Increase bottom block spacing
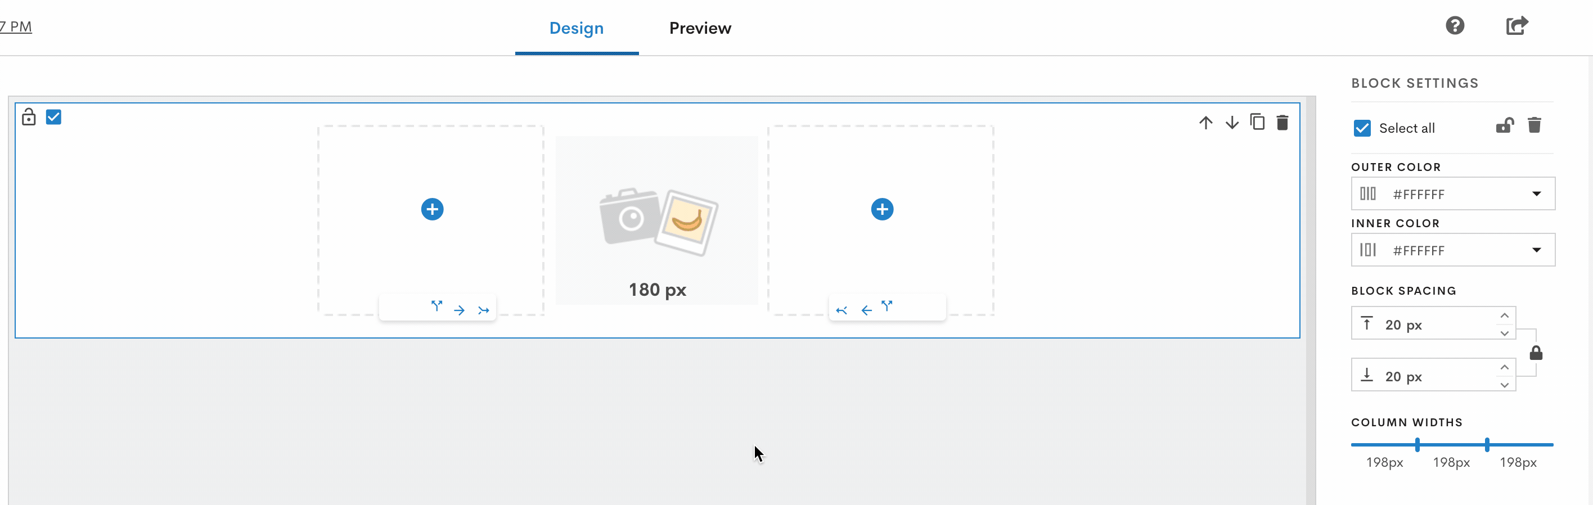 (1504, 368)
